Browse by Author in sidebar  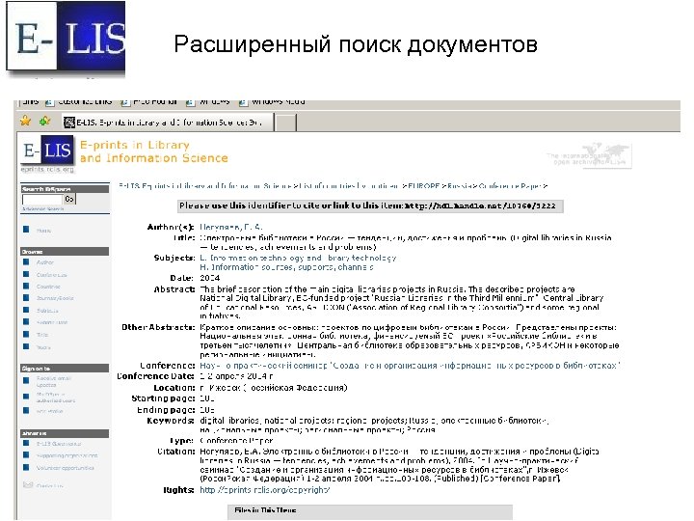click(x=44, y=262)
